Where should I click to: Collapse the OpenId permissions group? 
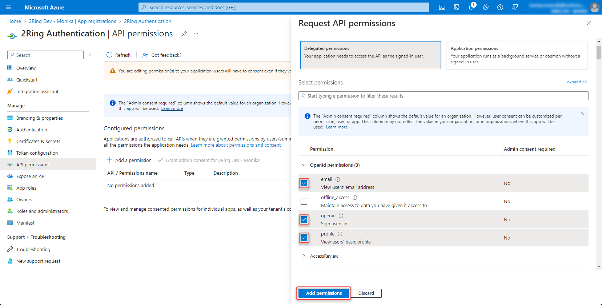point(304,165)
